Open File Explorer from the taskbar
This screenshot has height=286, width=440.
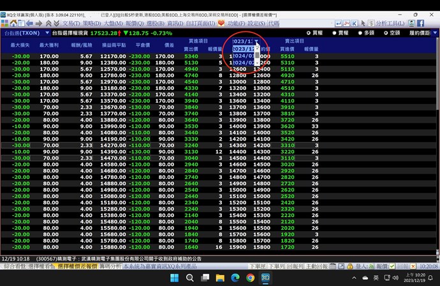219,278
